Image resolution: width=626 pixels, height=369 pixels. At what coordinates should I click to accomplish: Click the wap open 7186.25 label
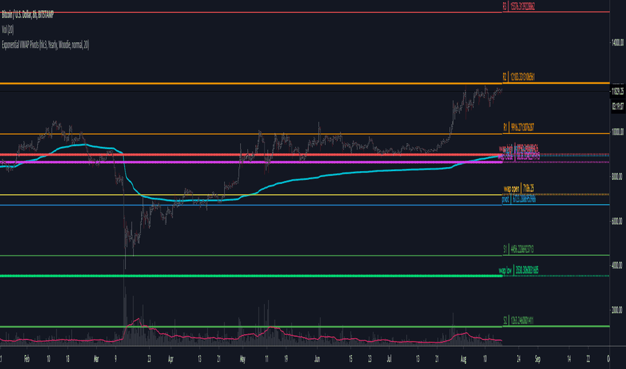(x=519, y=189)
